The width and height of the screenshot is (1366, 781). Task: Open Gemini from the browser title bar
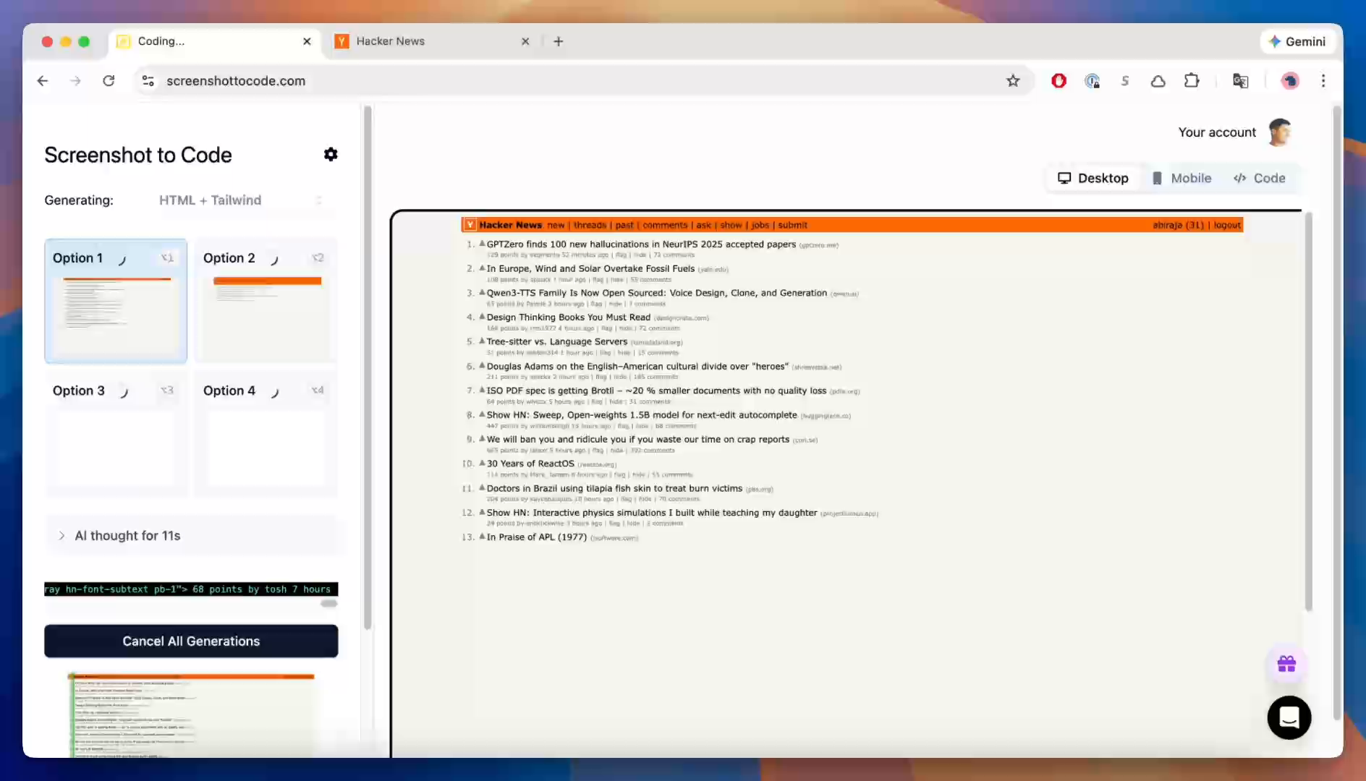(1298, 41)
